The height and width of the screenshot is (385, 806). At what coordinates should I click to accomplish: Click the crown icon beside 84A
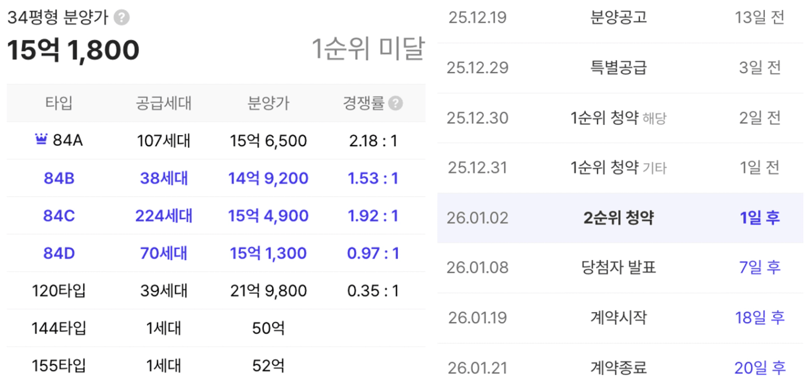[x=41, y=141]
